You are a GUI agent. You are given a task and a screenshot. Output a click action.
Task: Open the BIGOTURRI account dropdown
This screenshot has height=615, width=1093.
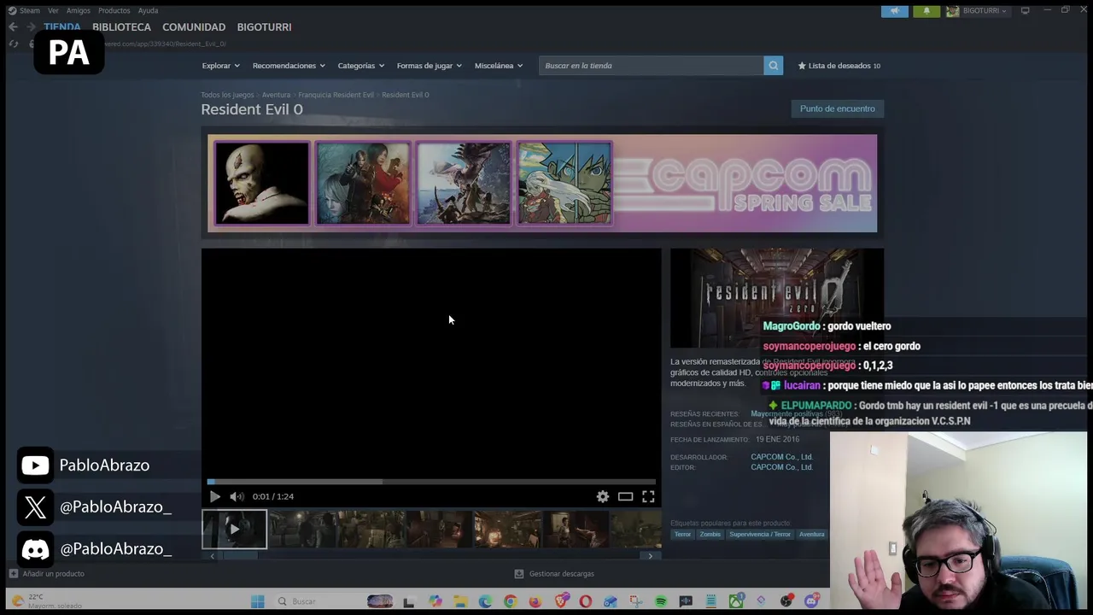(984, 11)
